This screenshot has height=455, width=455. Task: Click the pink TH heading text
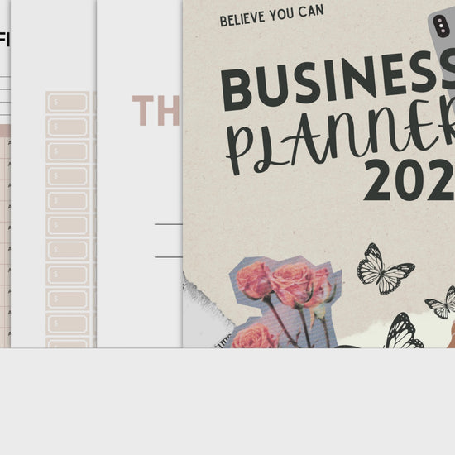pyautogui.click(x=156, y=110)
